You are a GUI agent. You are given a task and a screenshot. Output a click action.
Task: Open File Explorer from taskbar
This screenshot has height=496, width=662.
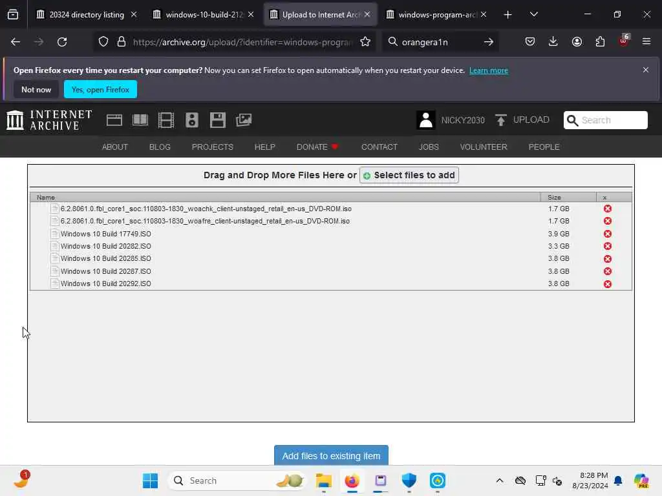(x=323, y=480)
